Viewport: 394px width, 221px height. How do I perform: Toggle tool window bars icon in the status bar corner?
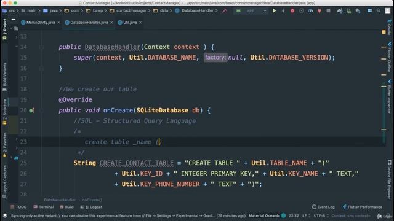pos(4,215)
